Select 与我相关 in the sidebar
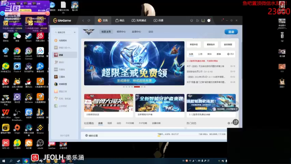Screen dimensions: 291x164 65,40
